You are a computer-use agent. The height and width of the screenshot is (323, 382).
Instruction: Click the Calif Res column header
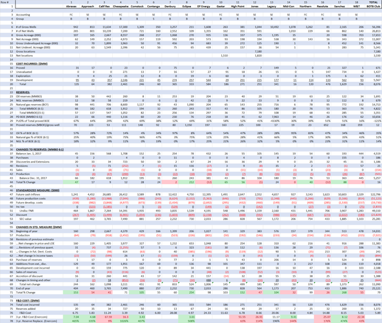[104, 7]
